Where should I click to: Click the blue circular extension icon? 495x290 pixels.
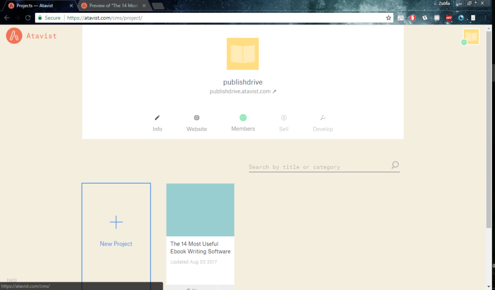point(461,18)
